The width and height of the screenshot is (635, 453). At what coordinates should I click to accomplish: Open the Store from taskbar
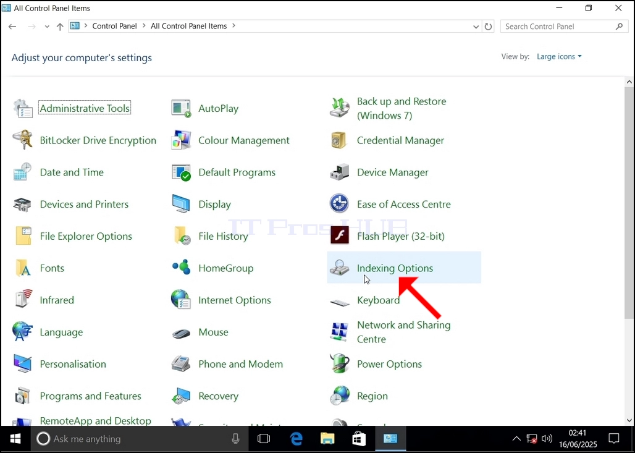(x=359, y=438)
